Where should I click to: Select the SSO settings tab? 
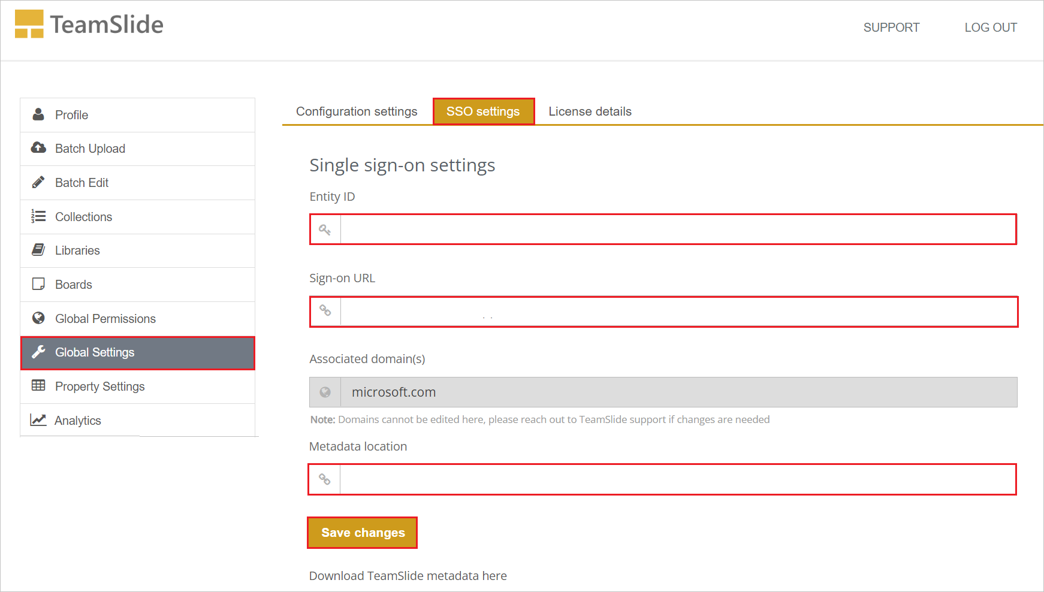coord(483,111)
